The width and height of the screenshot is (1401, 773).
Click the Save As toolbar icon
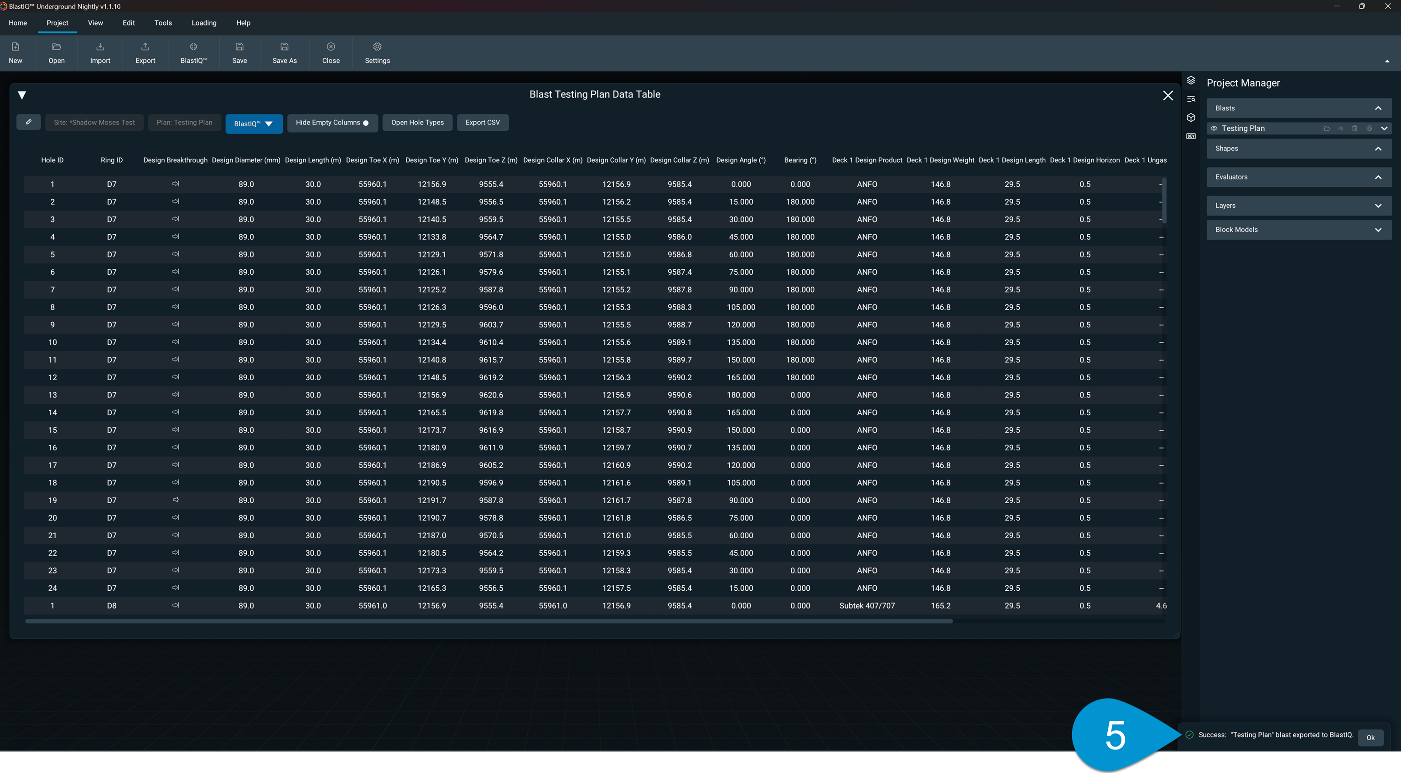[285, 53]
